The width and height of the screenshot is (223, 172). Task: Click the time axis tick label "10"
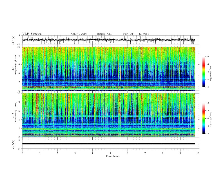tap(198, 153)
